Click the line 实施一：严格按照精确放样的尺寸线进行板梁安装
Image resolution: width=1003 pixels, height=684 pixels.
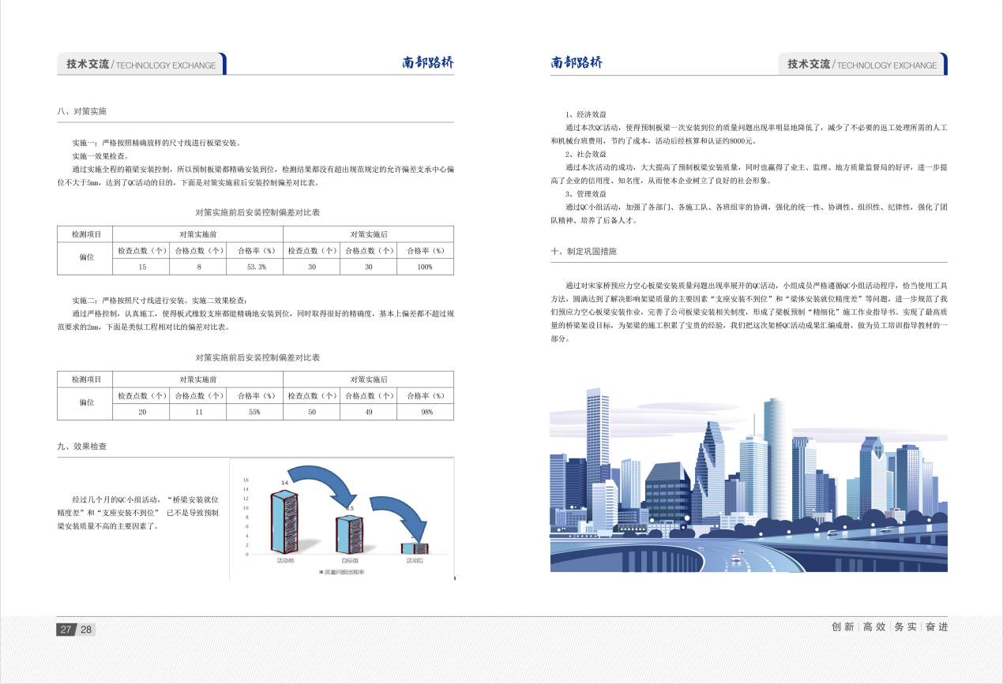pos(156,143)
